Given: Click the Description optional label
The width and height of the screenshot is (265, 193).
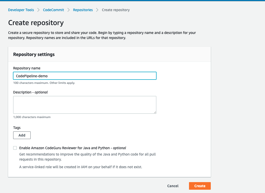Looking at the screenshot, I should pos(30,92).
